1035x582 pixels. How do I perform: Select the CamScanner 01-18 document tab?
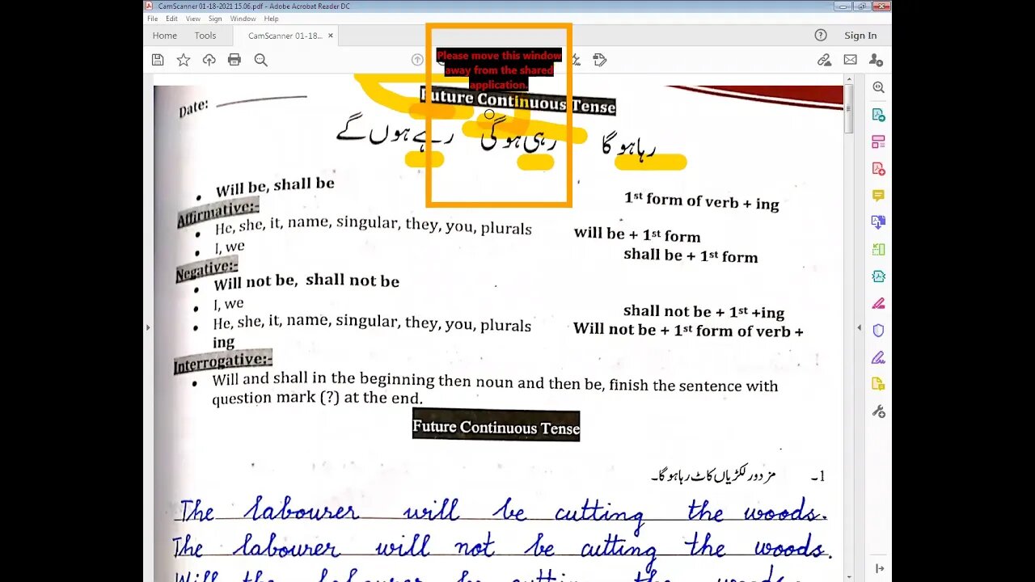pyautogui.click(x=285, y=36)
